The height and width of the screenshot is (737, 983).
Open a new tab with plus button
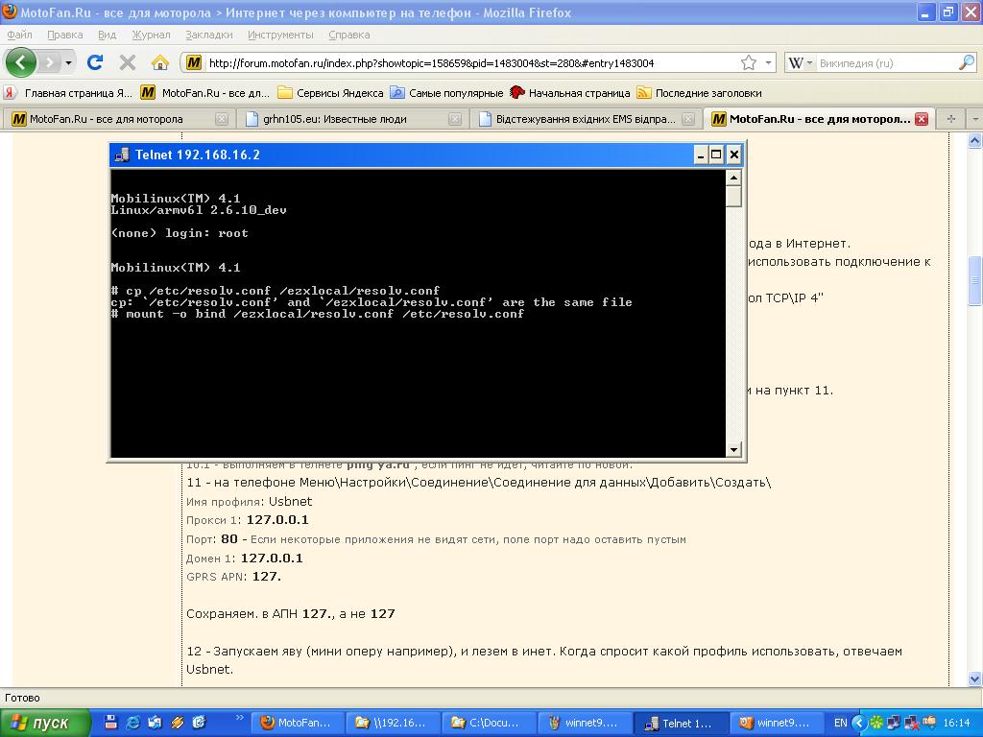click(950, 119)
